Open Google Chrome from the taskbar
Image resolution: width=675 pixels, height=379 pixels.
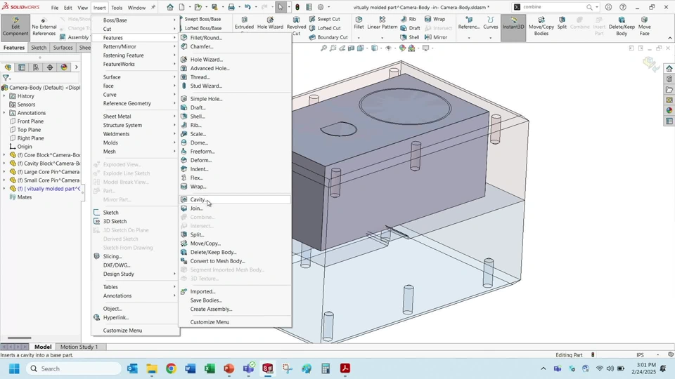click(171, 368)
